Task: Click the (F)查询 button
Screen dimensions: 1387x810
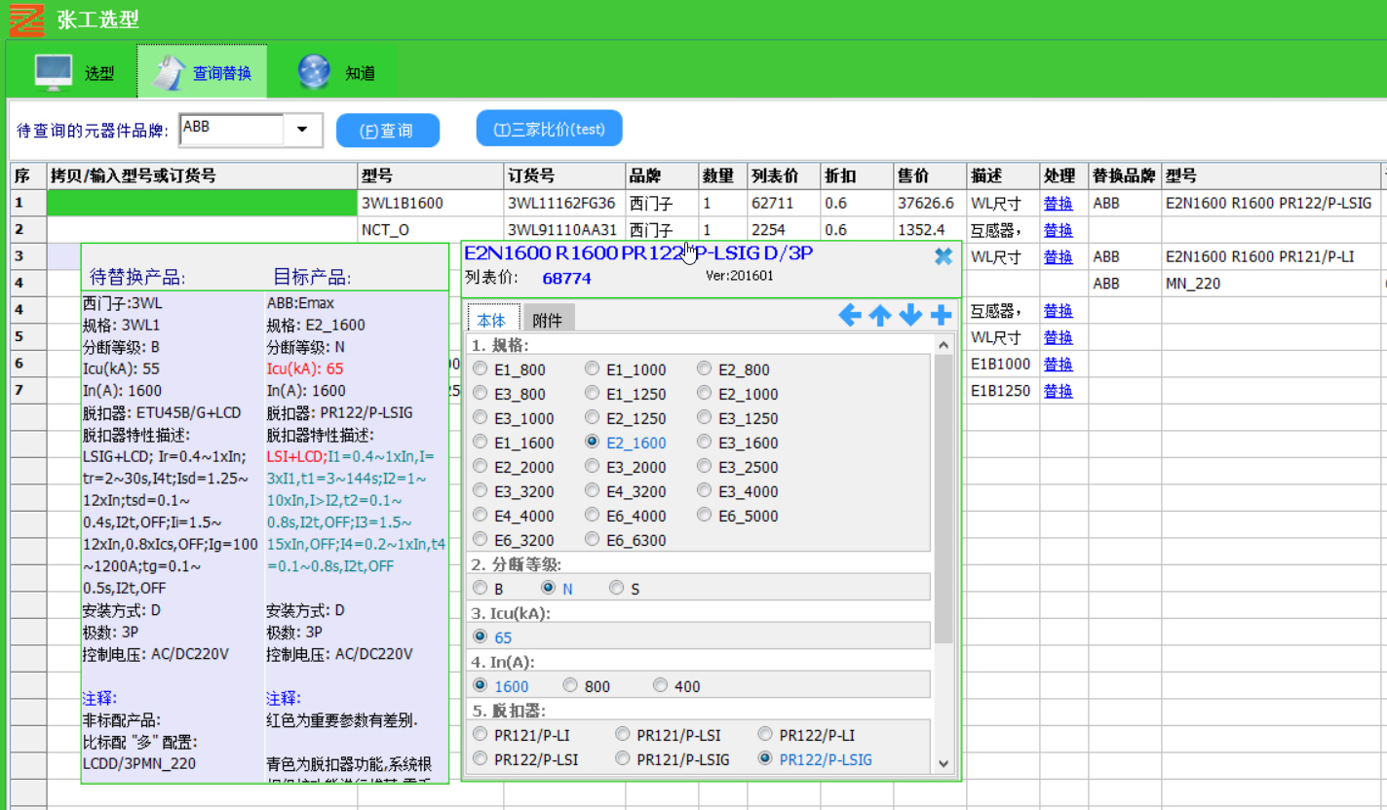Action: 387,131
